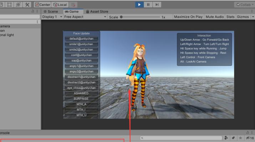255x142 pixels.
Task: Click the conf@unitychan face button
Action: coord(81,55)
